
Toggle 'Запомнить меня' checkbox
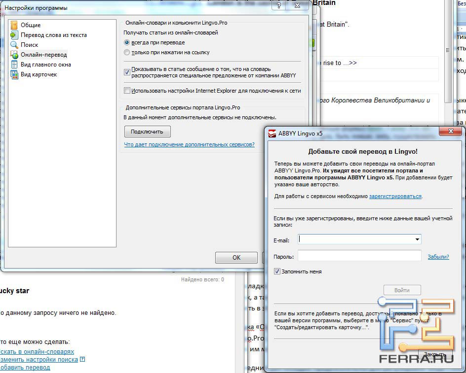(277, 271)
